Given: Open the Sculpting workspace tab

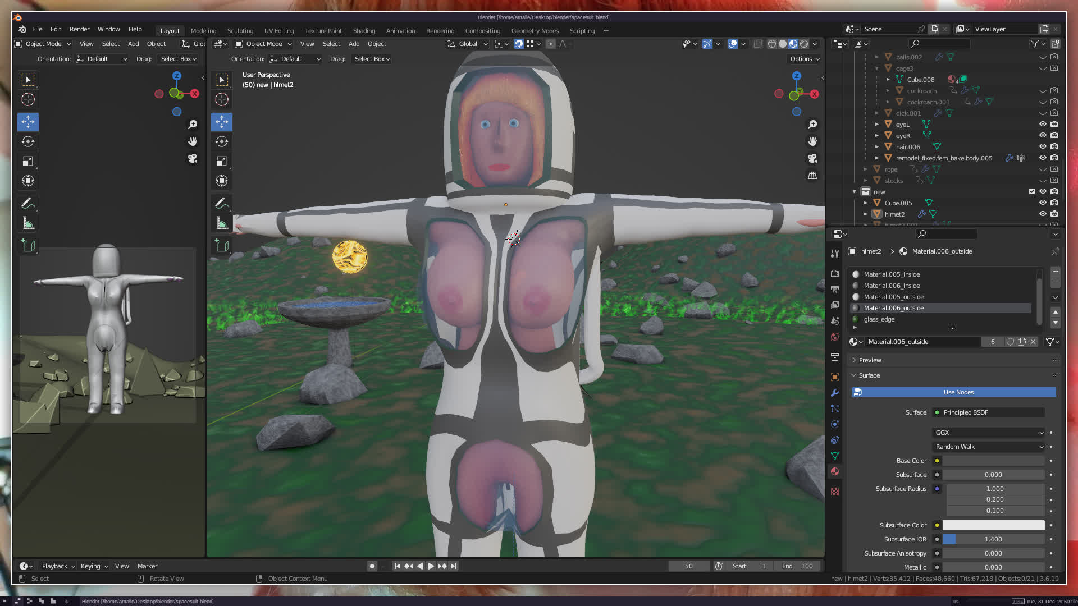Looking at the screenshot, I should click(x=240, y=31).
